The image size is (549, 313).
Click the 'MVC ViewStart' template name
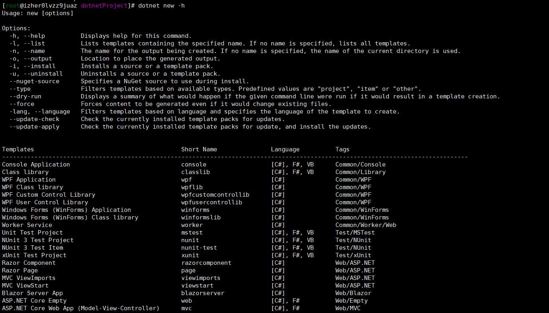(x=25, y=286)
